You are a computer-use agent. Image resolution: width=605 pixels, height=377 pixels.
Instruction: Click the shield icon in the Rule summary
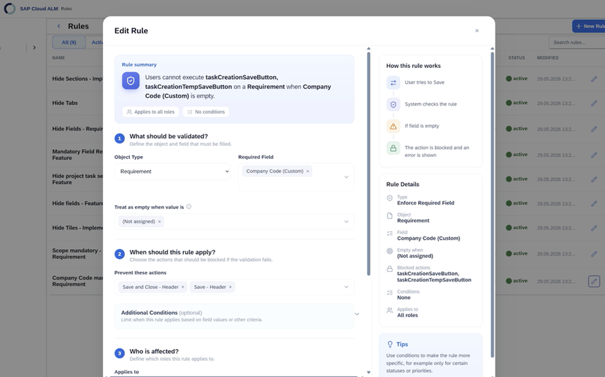coord(131,81)
